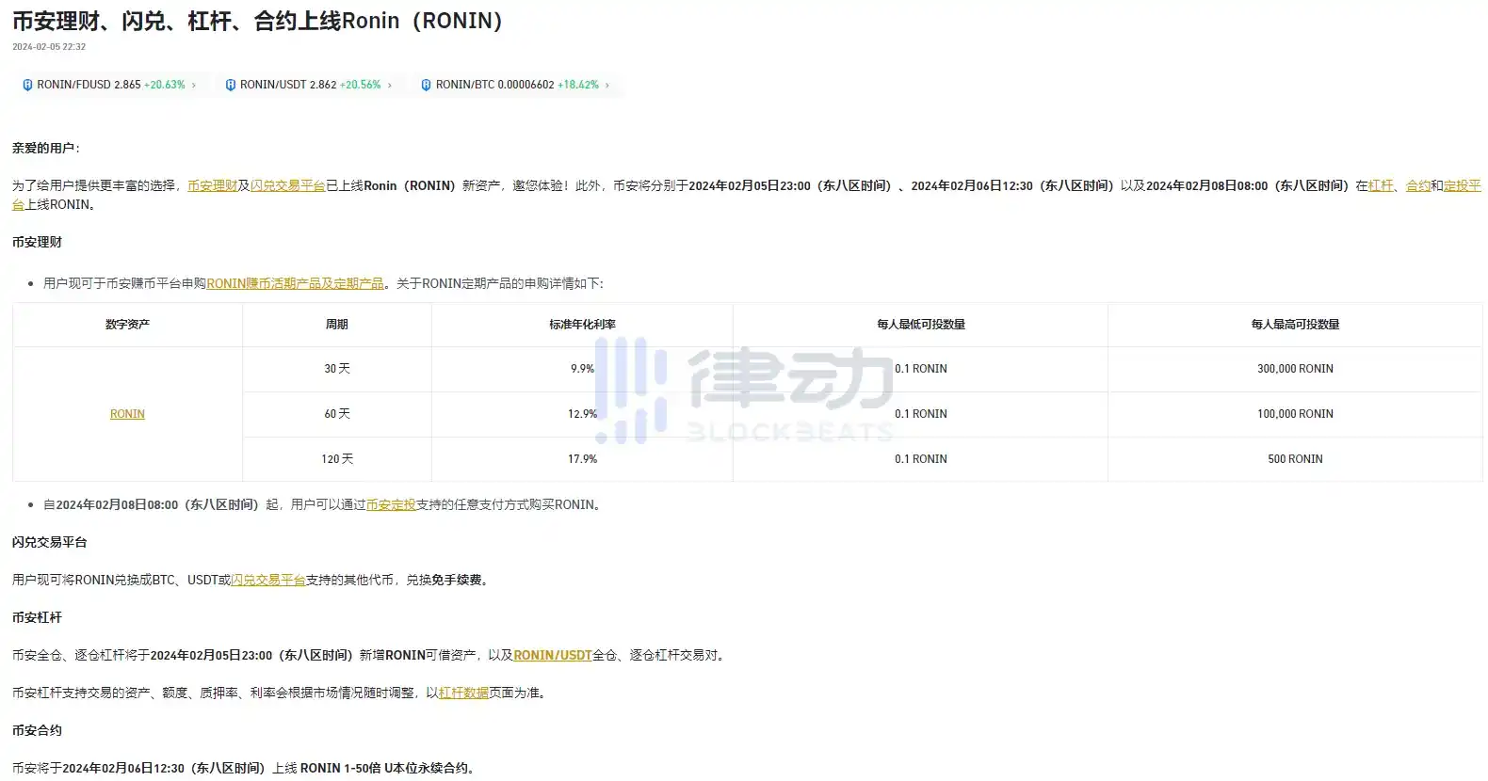Select table header 每人最高可投数量
This screenshot has height=781, width=1488.
[1295, 325]
